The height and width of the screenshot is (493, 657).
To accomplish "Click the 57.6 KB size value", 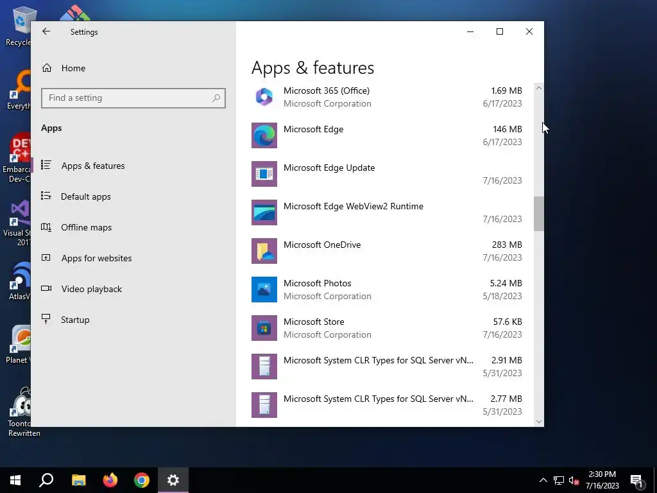I will click(x=508, y=322).
